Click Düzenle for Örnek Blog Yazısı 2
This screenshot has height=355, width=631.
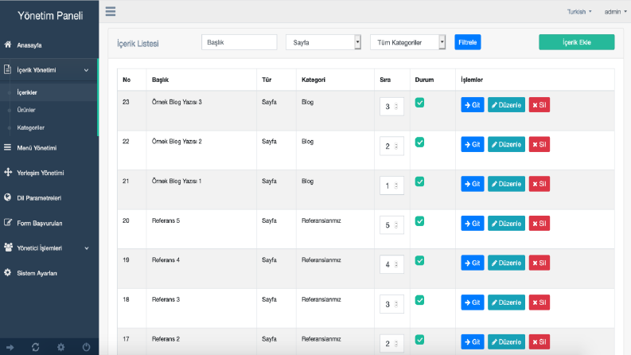pyautogui.click(x=506, y=145)
